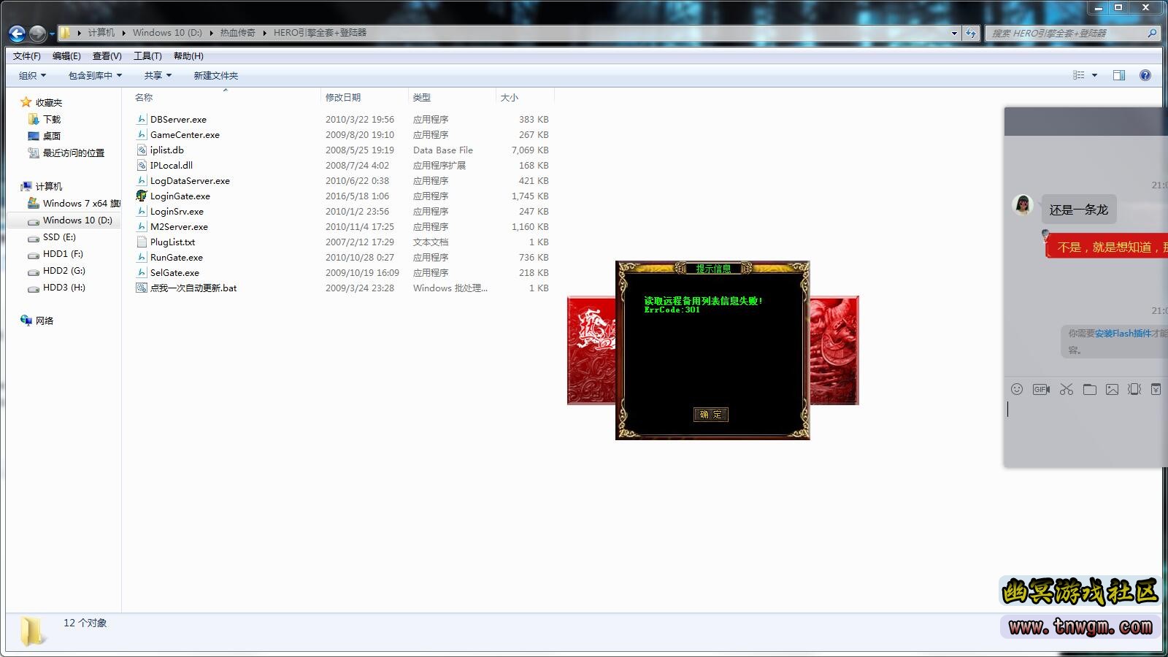The width and height of the screenshot is (1168, 657).
Task: Open the address bar history dropdown
Action: [954, 33]
